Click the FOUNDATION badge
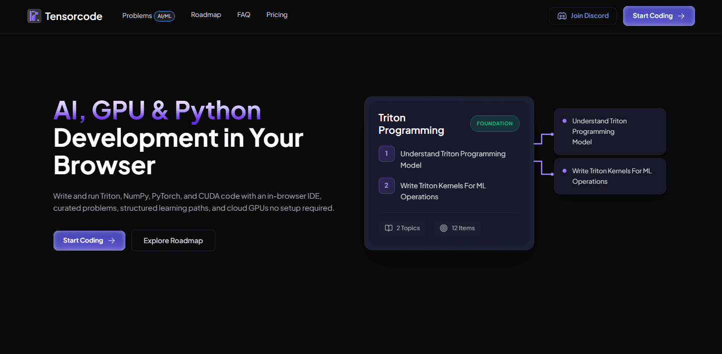722x354 pixels. [x=495, y=124]
